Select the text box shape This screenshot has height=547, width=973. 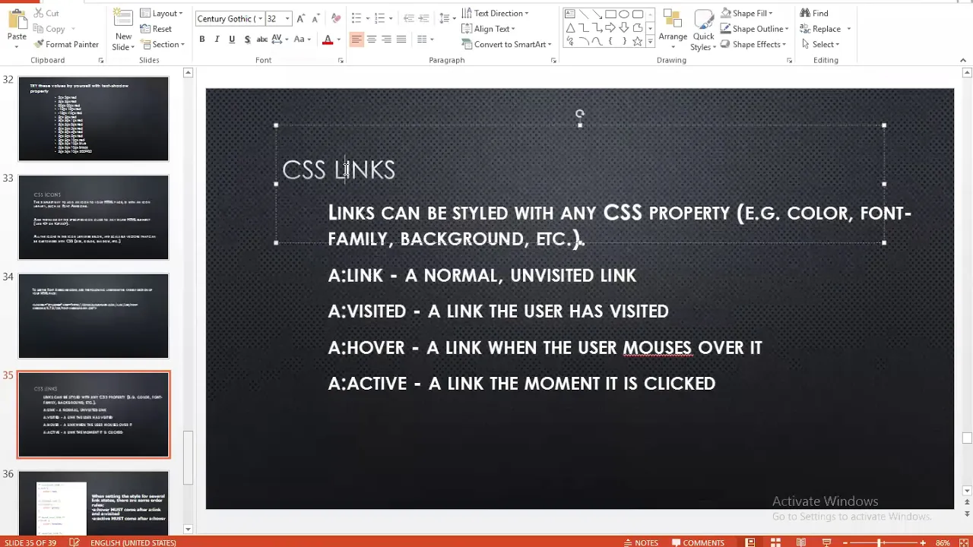(x=569, y=14)
